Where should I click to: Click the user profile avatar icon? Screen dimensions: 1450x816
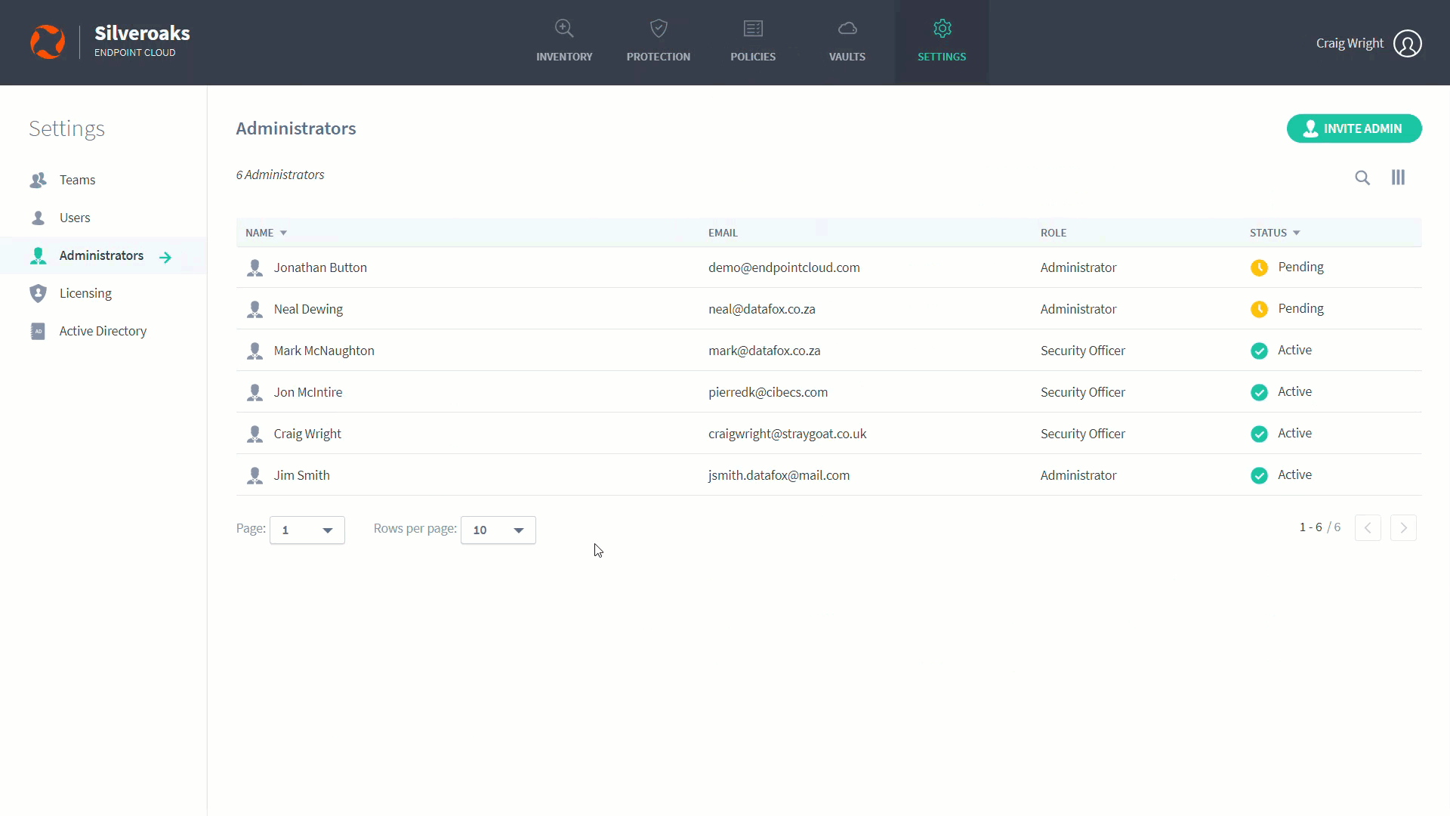(1408, 44)
